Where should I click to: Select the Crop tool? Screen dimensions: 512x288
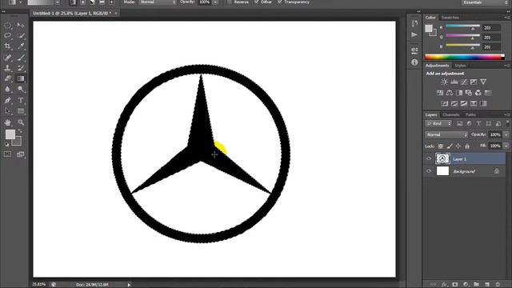click(7, 46)
